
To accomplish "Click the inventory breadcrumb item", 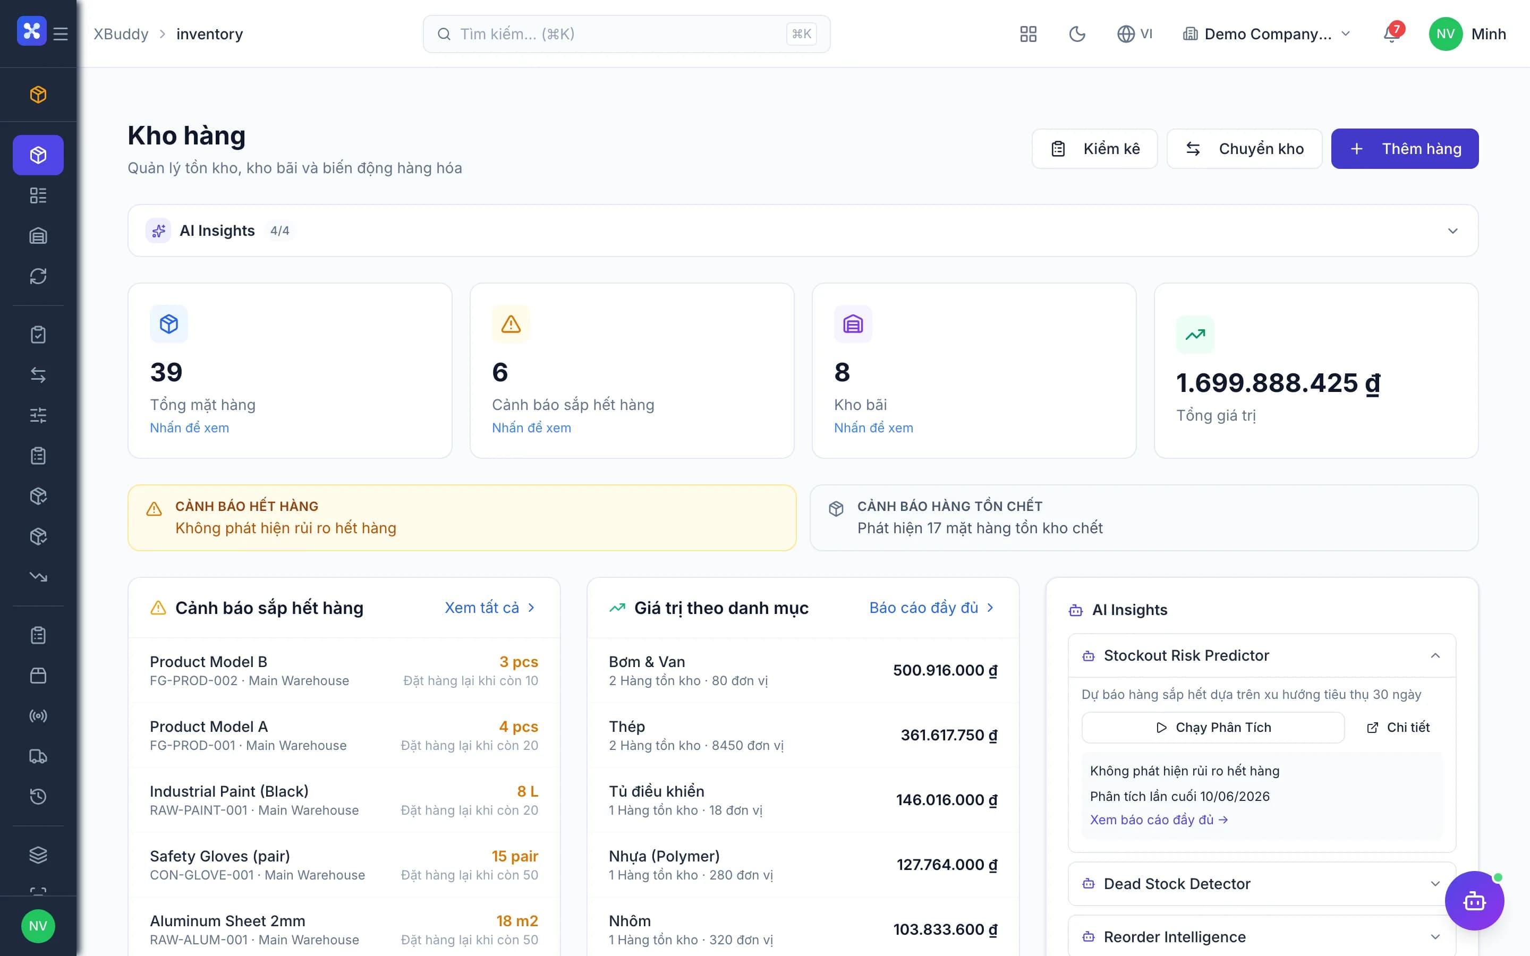I will [x=209, y=34].
